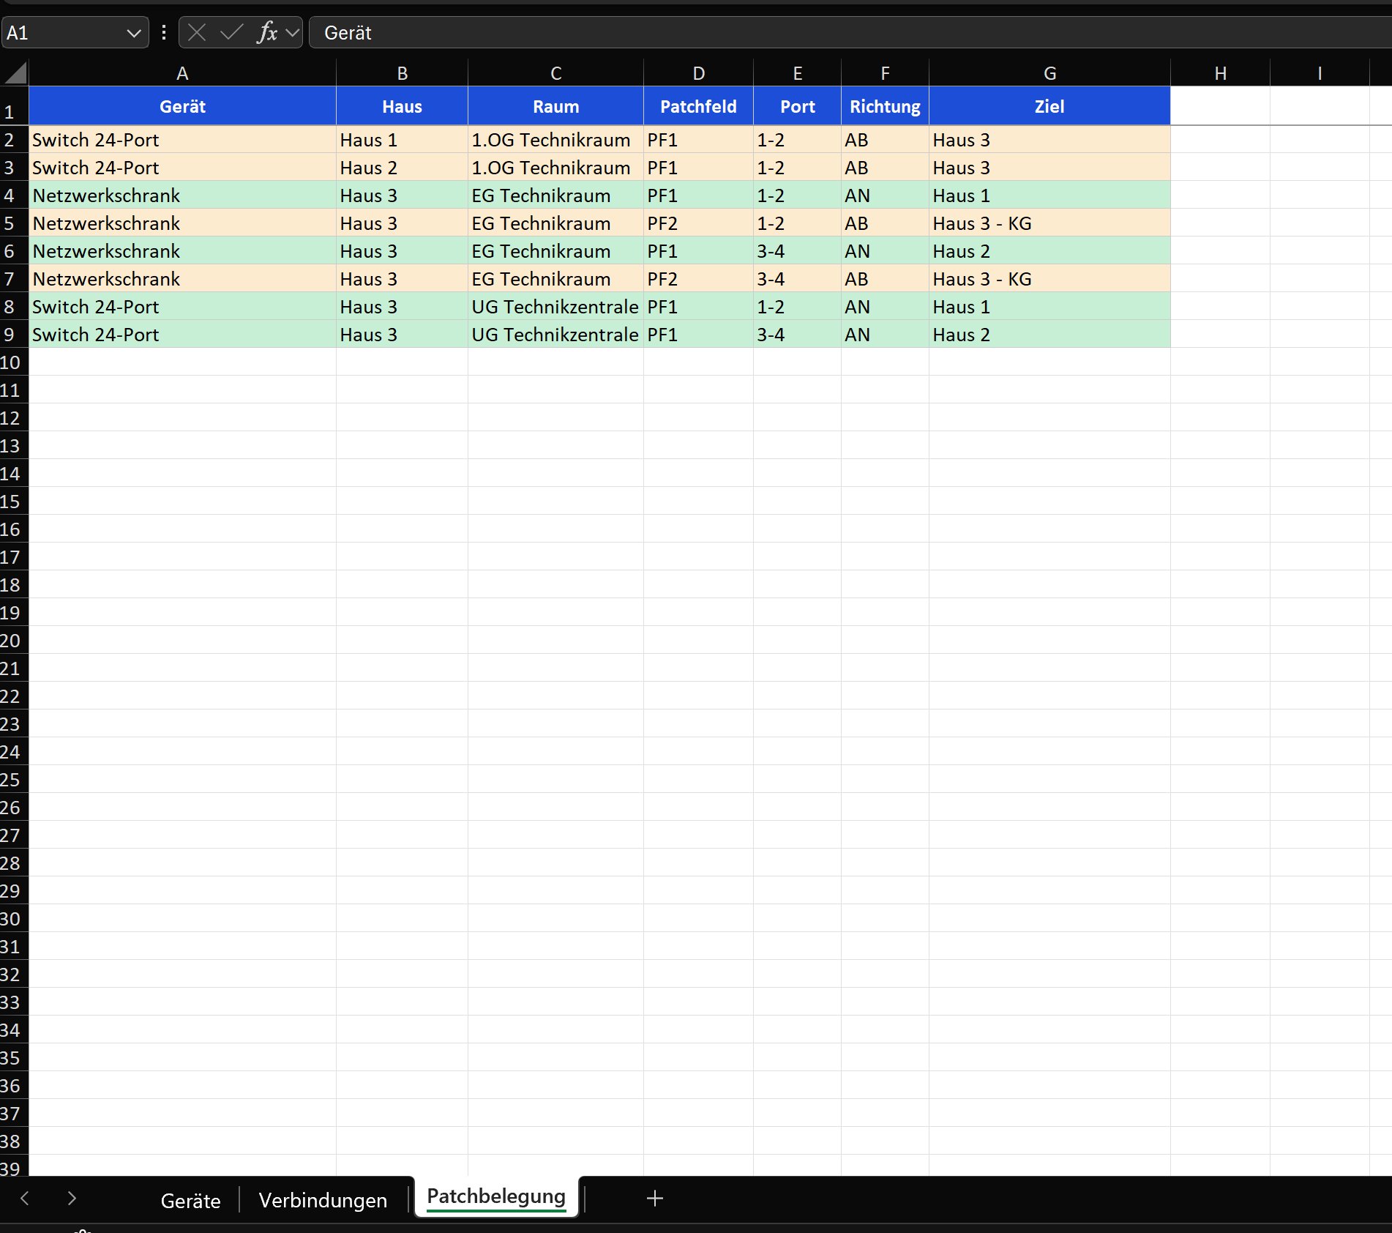Select the row 1 header

[x=14, y=107]
